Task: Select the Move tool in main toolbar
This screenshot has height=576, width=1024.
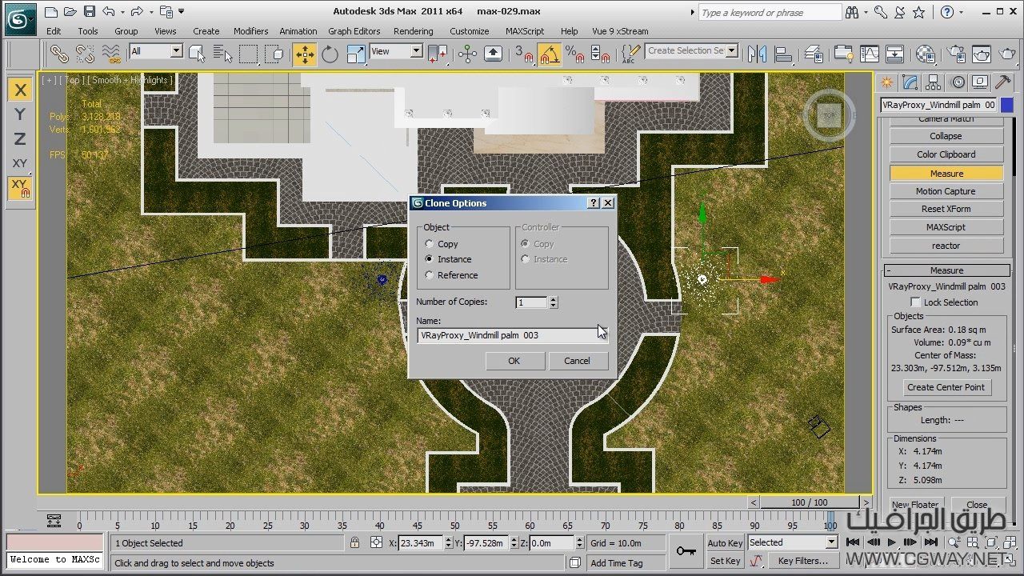Action: (x=304, y=54)
